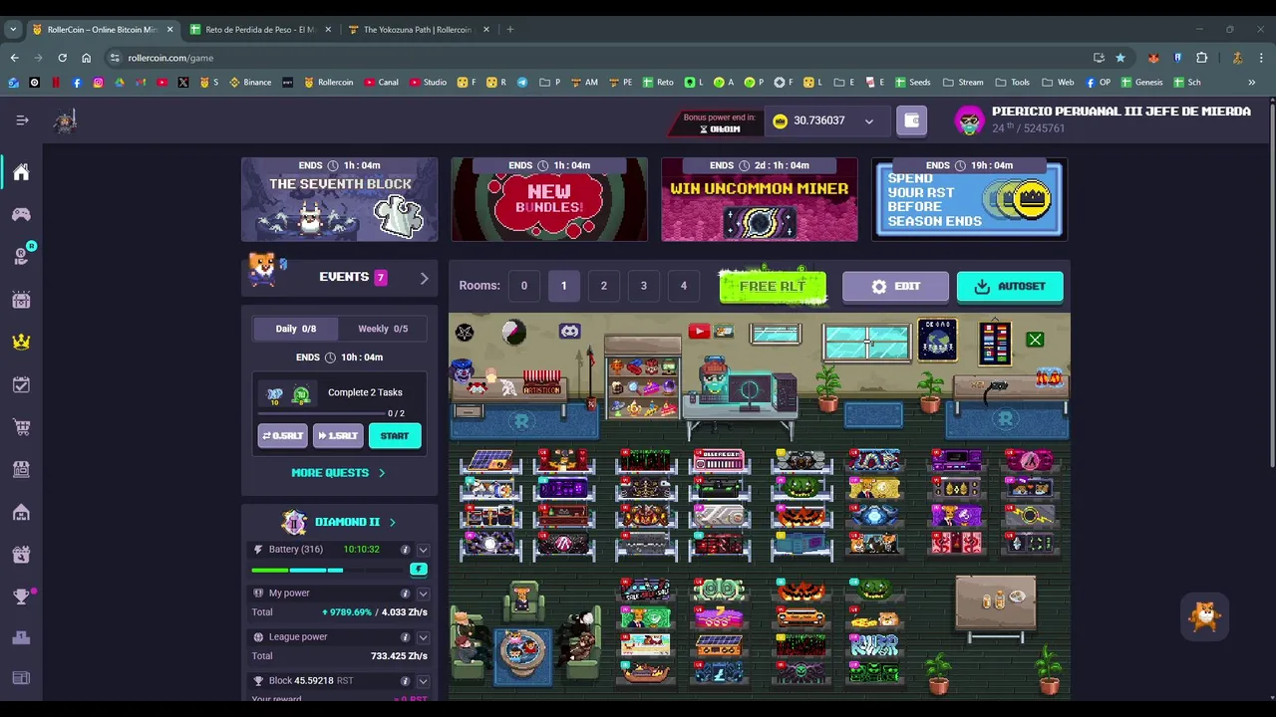Open the task checklist sidebar icon
Viewport: 1276px width, 717px height.
point(21,384)
